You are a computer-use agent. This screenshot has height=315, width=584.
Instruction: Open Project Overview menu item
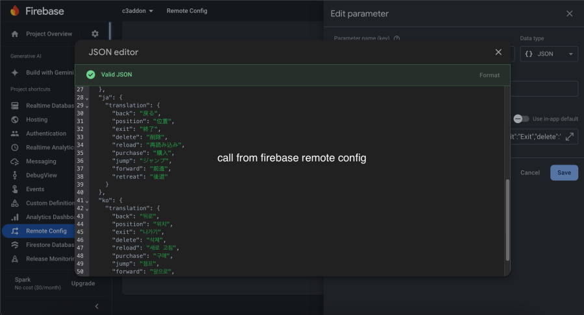click(x=49, y=34)
